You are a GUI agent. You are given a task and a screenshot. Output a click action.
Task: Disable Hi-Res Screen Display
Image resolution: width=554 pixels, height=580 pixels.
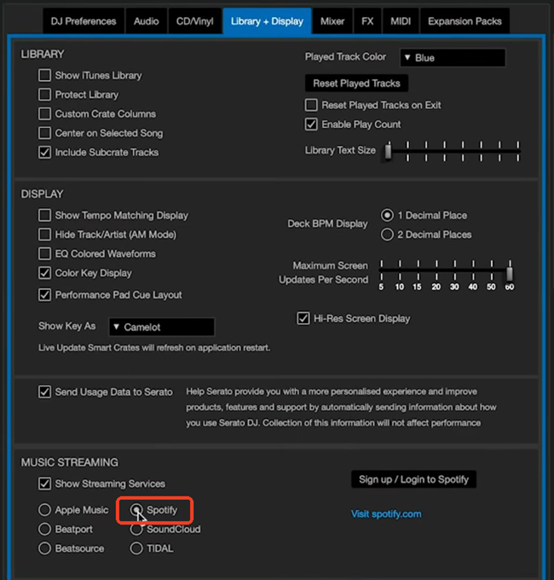point(303,318)
